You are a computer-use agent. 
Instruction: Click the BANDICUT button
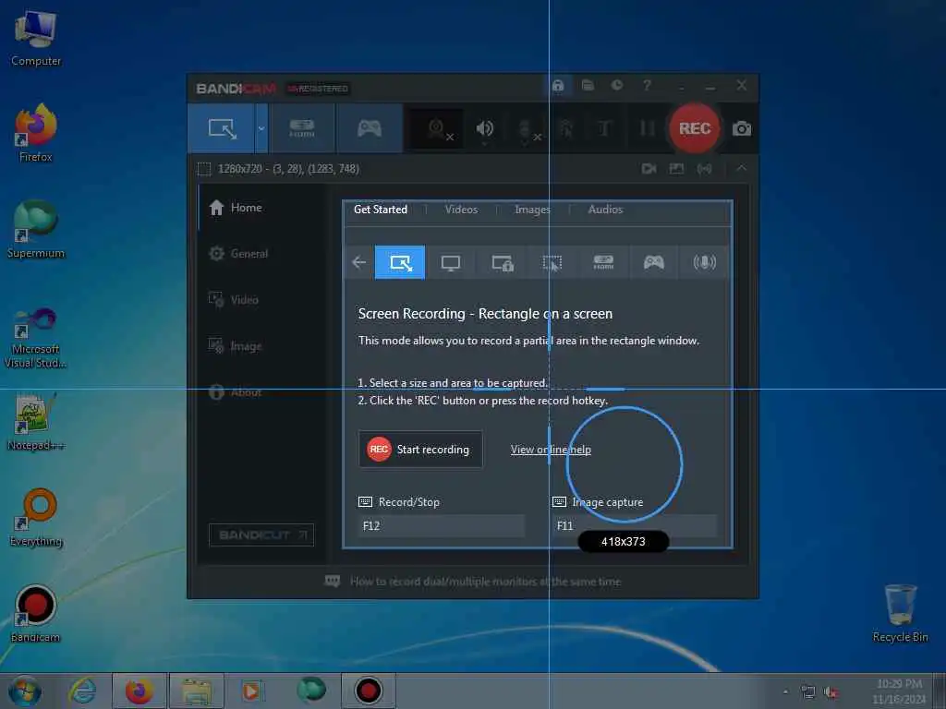pos(261,535)
